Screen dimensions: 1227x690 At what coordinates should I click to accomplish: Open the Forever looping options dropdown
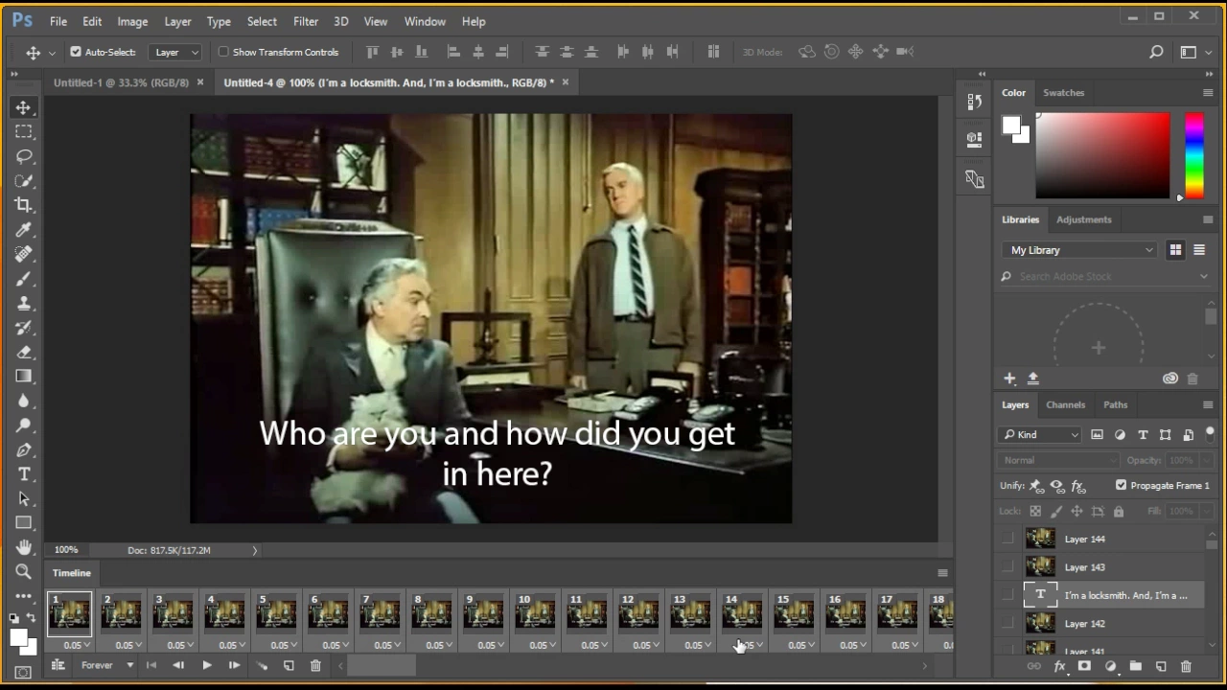click(x=106, y=665)
